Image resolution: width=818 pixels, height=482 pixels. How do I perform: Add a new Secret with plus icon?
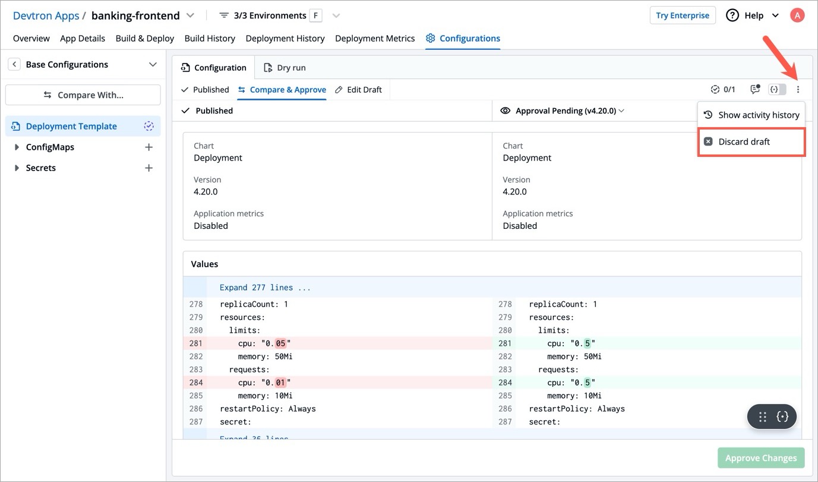149,168
